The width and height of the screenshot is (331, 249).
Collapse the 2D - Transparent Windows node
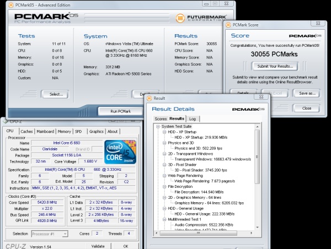click(164, 154)
